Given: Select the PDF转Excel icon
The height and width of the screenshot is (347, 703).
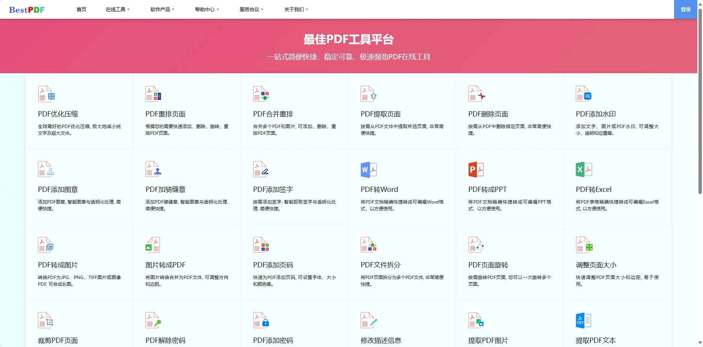Looking at the screenshot, I should (584, 170).
